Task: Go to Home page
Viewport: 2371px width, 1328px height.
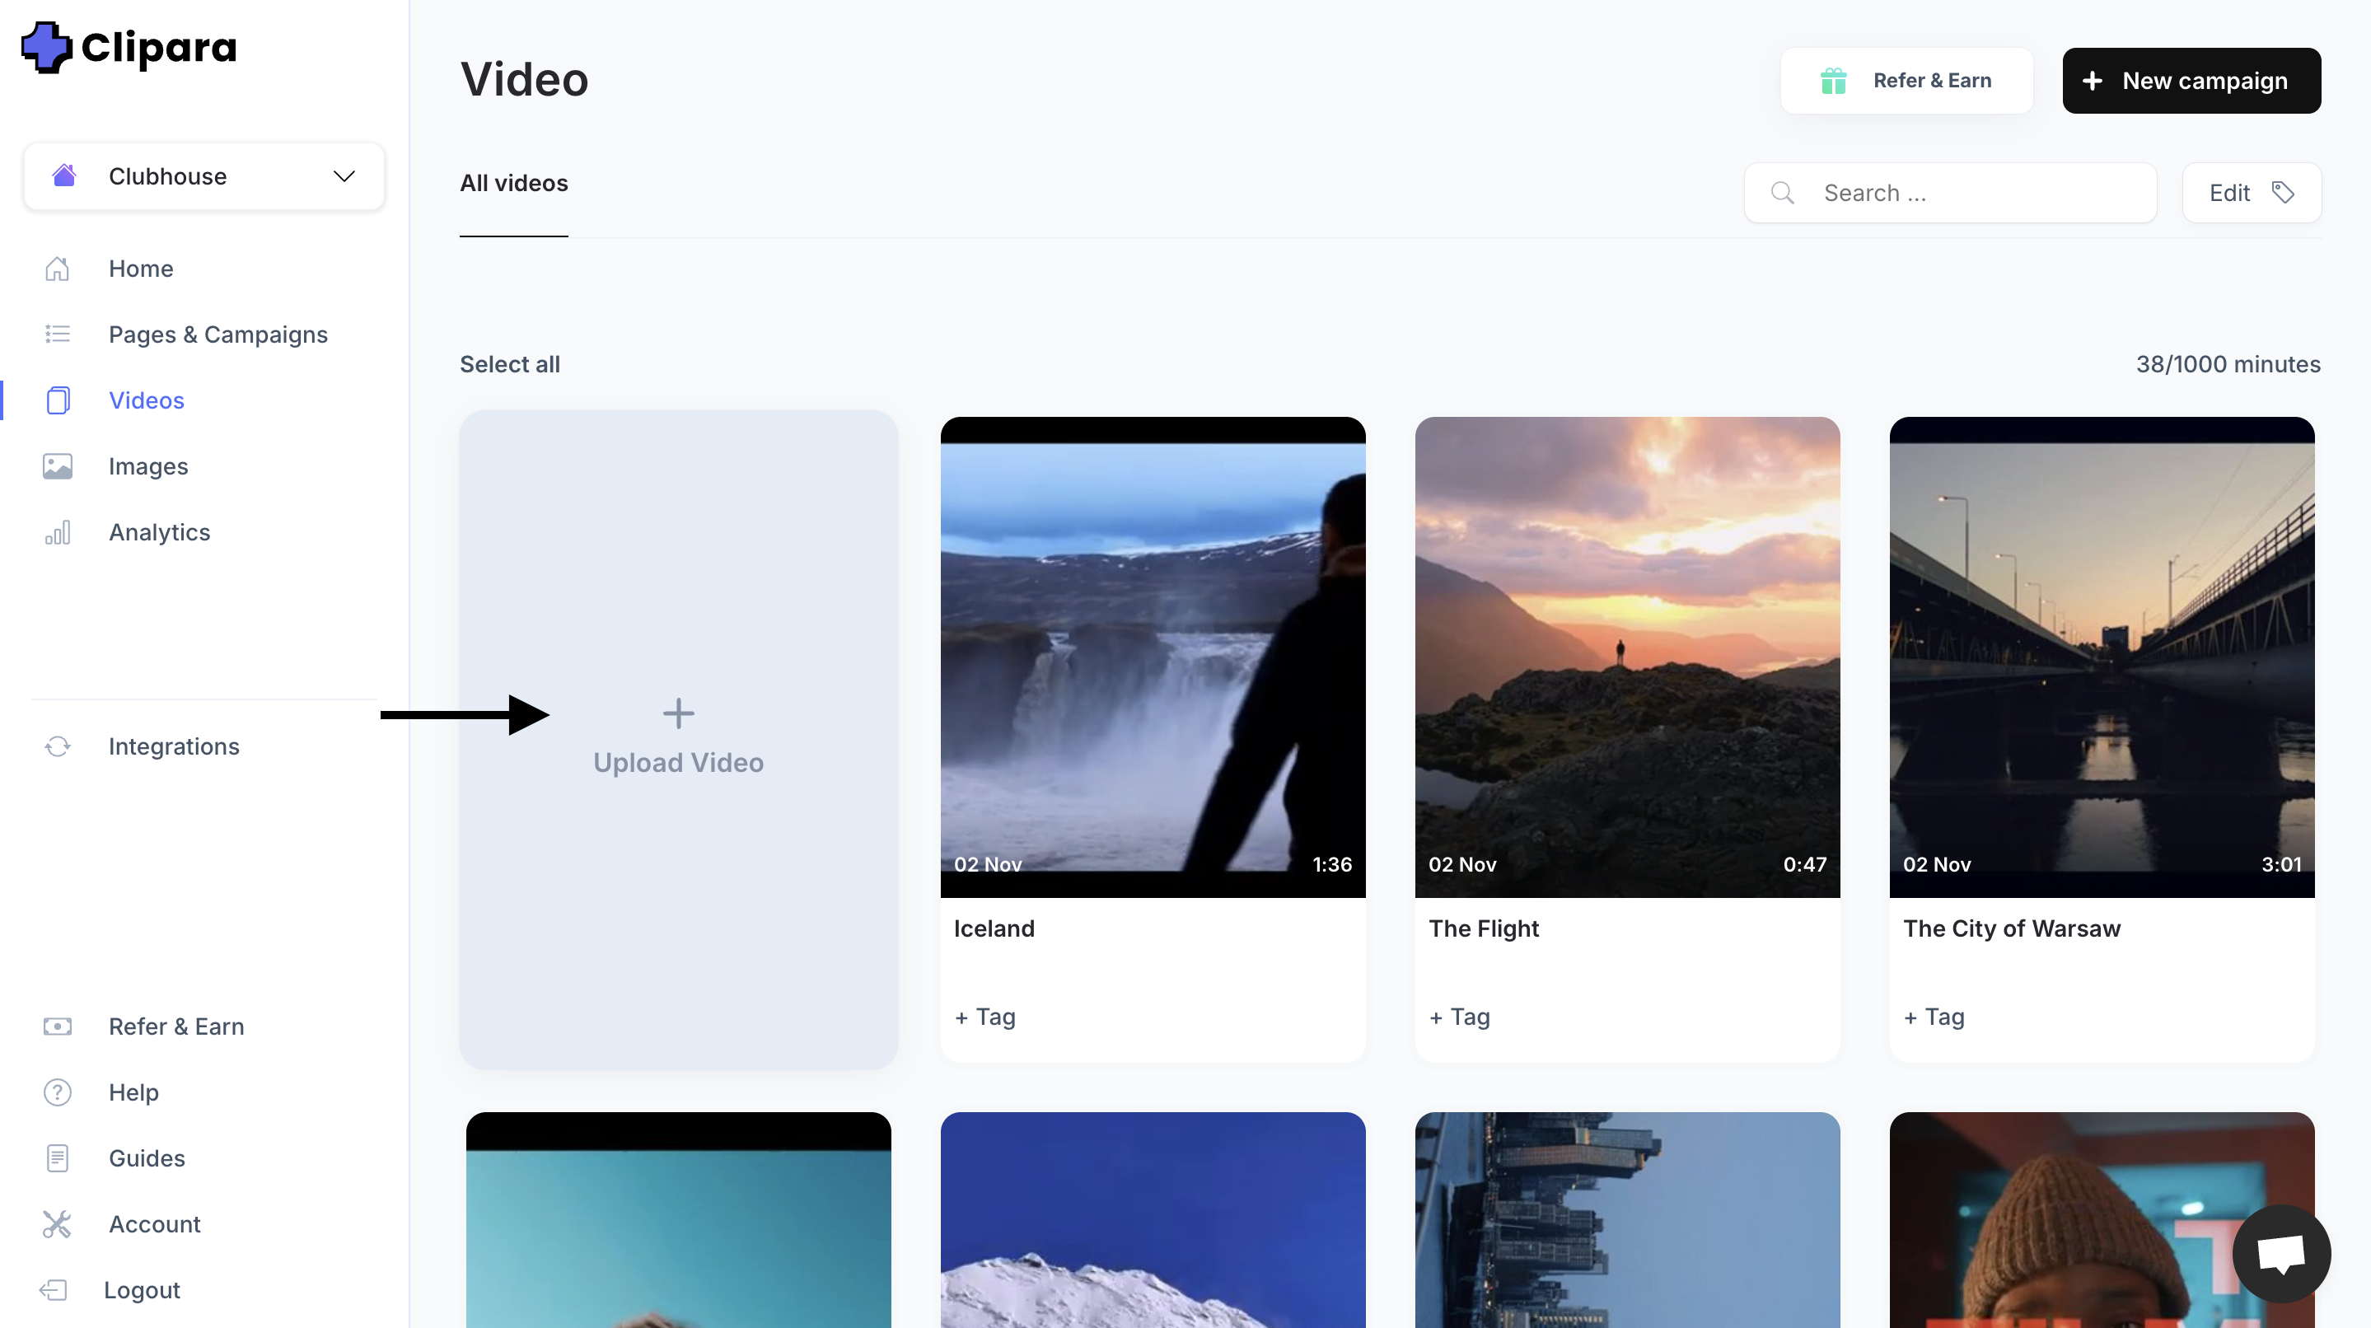Action: pyautogui.click(x=141, y=269)
